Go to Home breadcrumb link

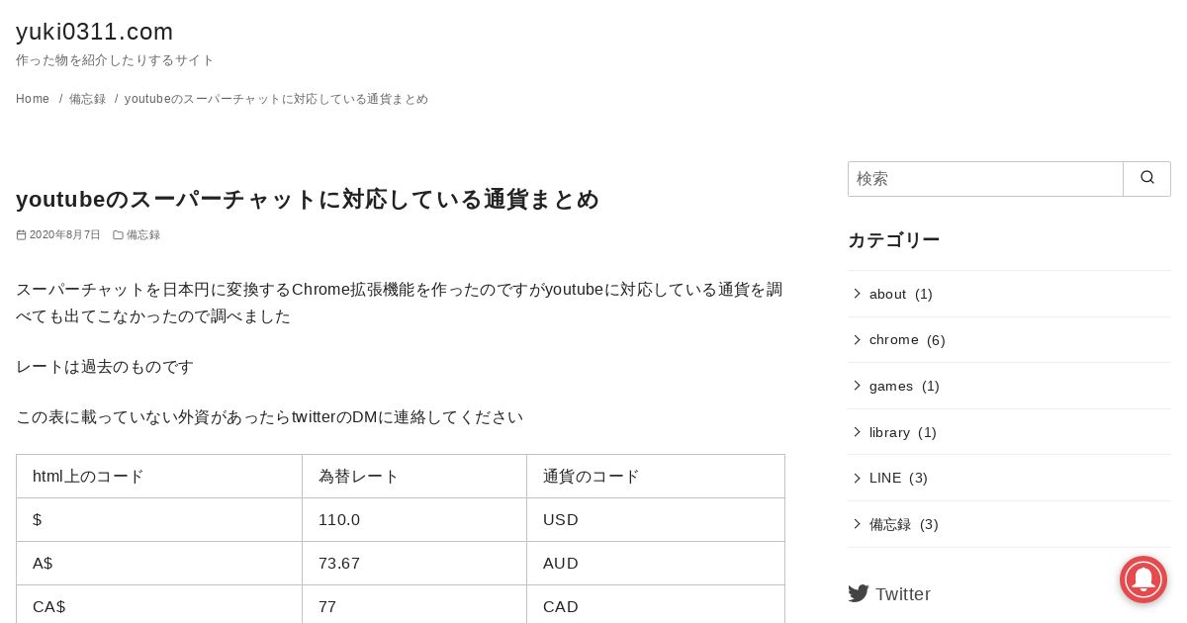33,99
